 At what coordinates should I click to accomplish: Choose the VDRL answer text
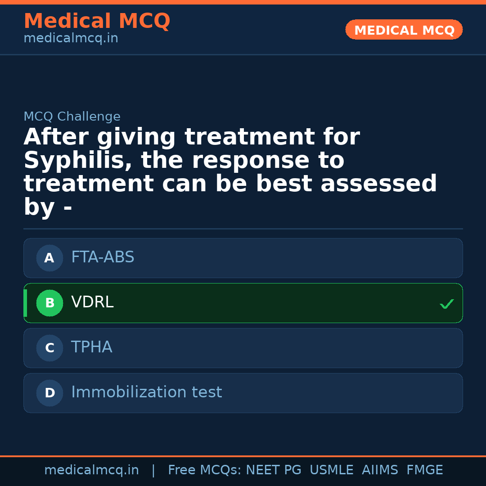(92, 302)
